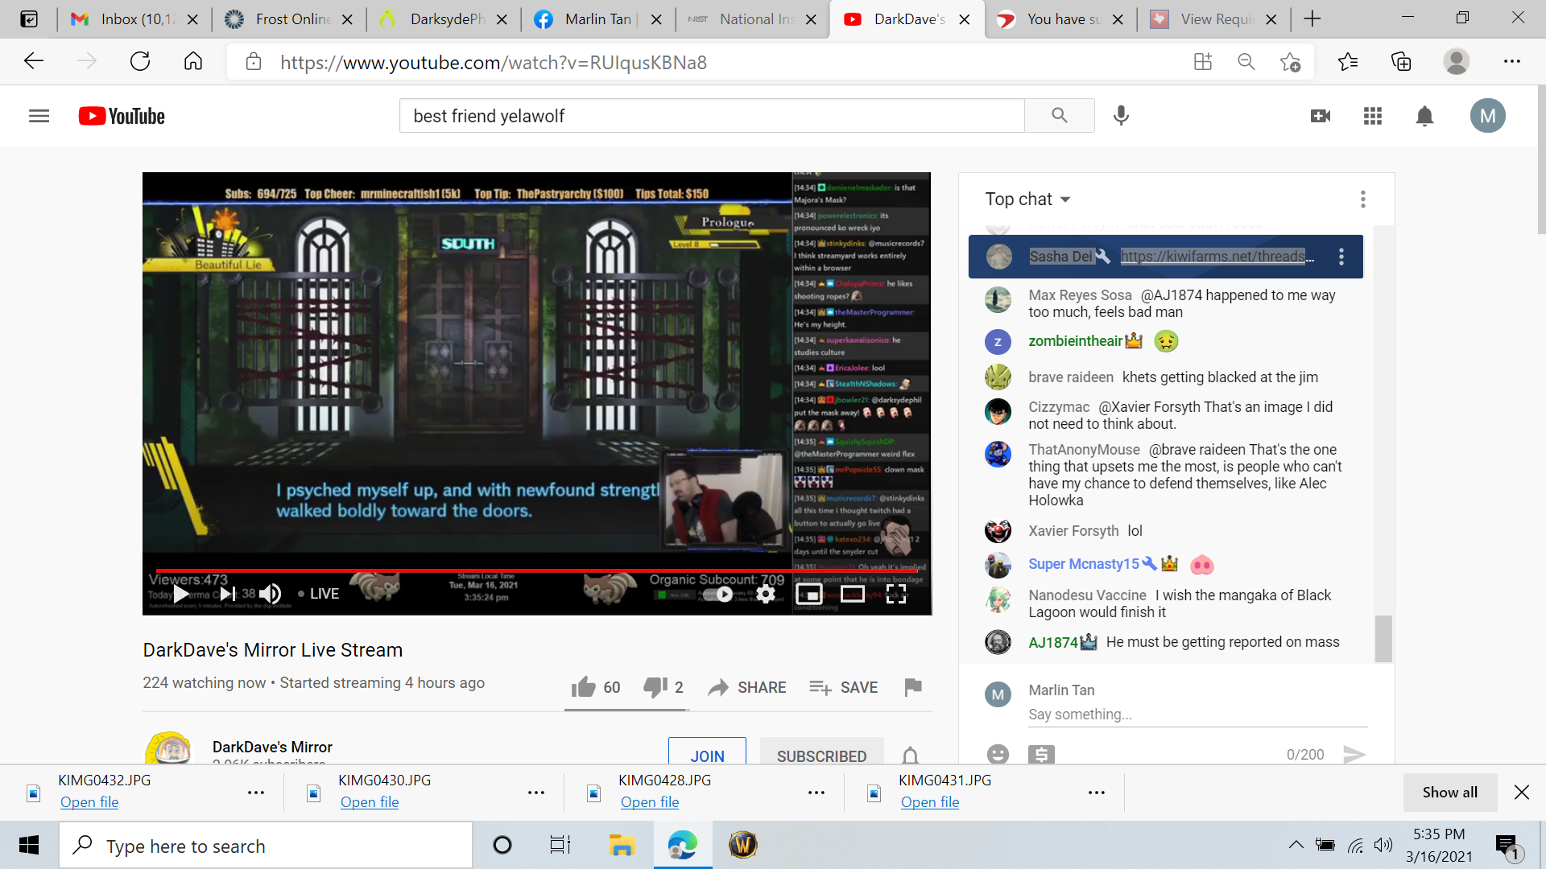Open options for KIMG0432.JPG download
This screenshot has width=1546, height=869.
pyautogui.click(x=256, y=793)
